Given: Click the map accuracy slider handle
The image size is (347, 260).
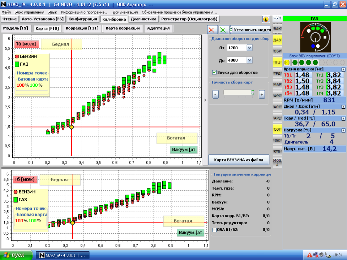Looking at the screenshot, I should point(252,93).
